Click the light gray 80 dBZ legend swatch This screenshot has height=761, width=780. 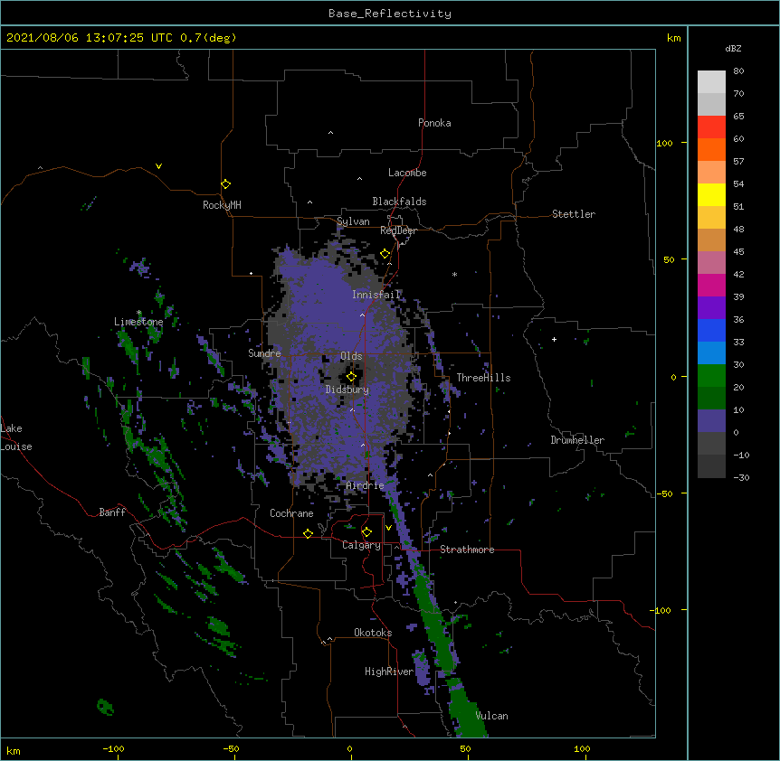point(711,81)
